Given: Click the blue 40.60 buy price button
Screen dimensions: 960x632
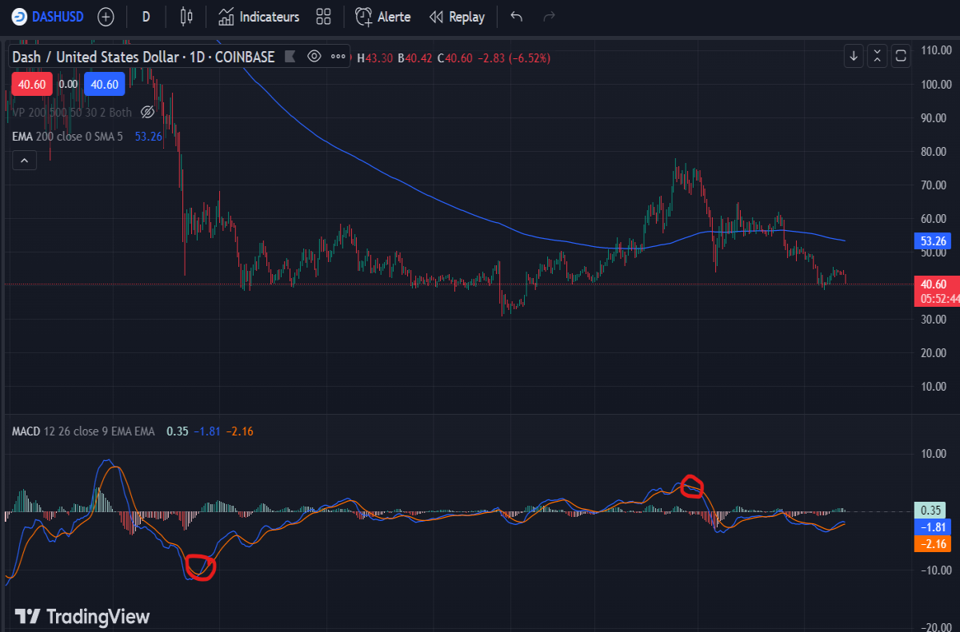Looking at the screenshot, I should click(104, 84).
